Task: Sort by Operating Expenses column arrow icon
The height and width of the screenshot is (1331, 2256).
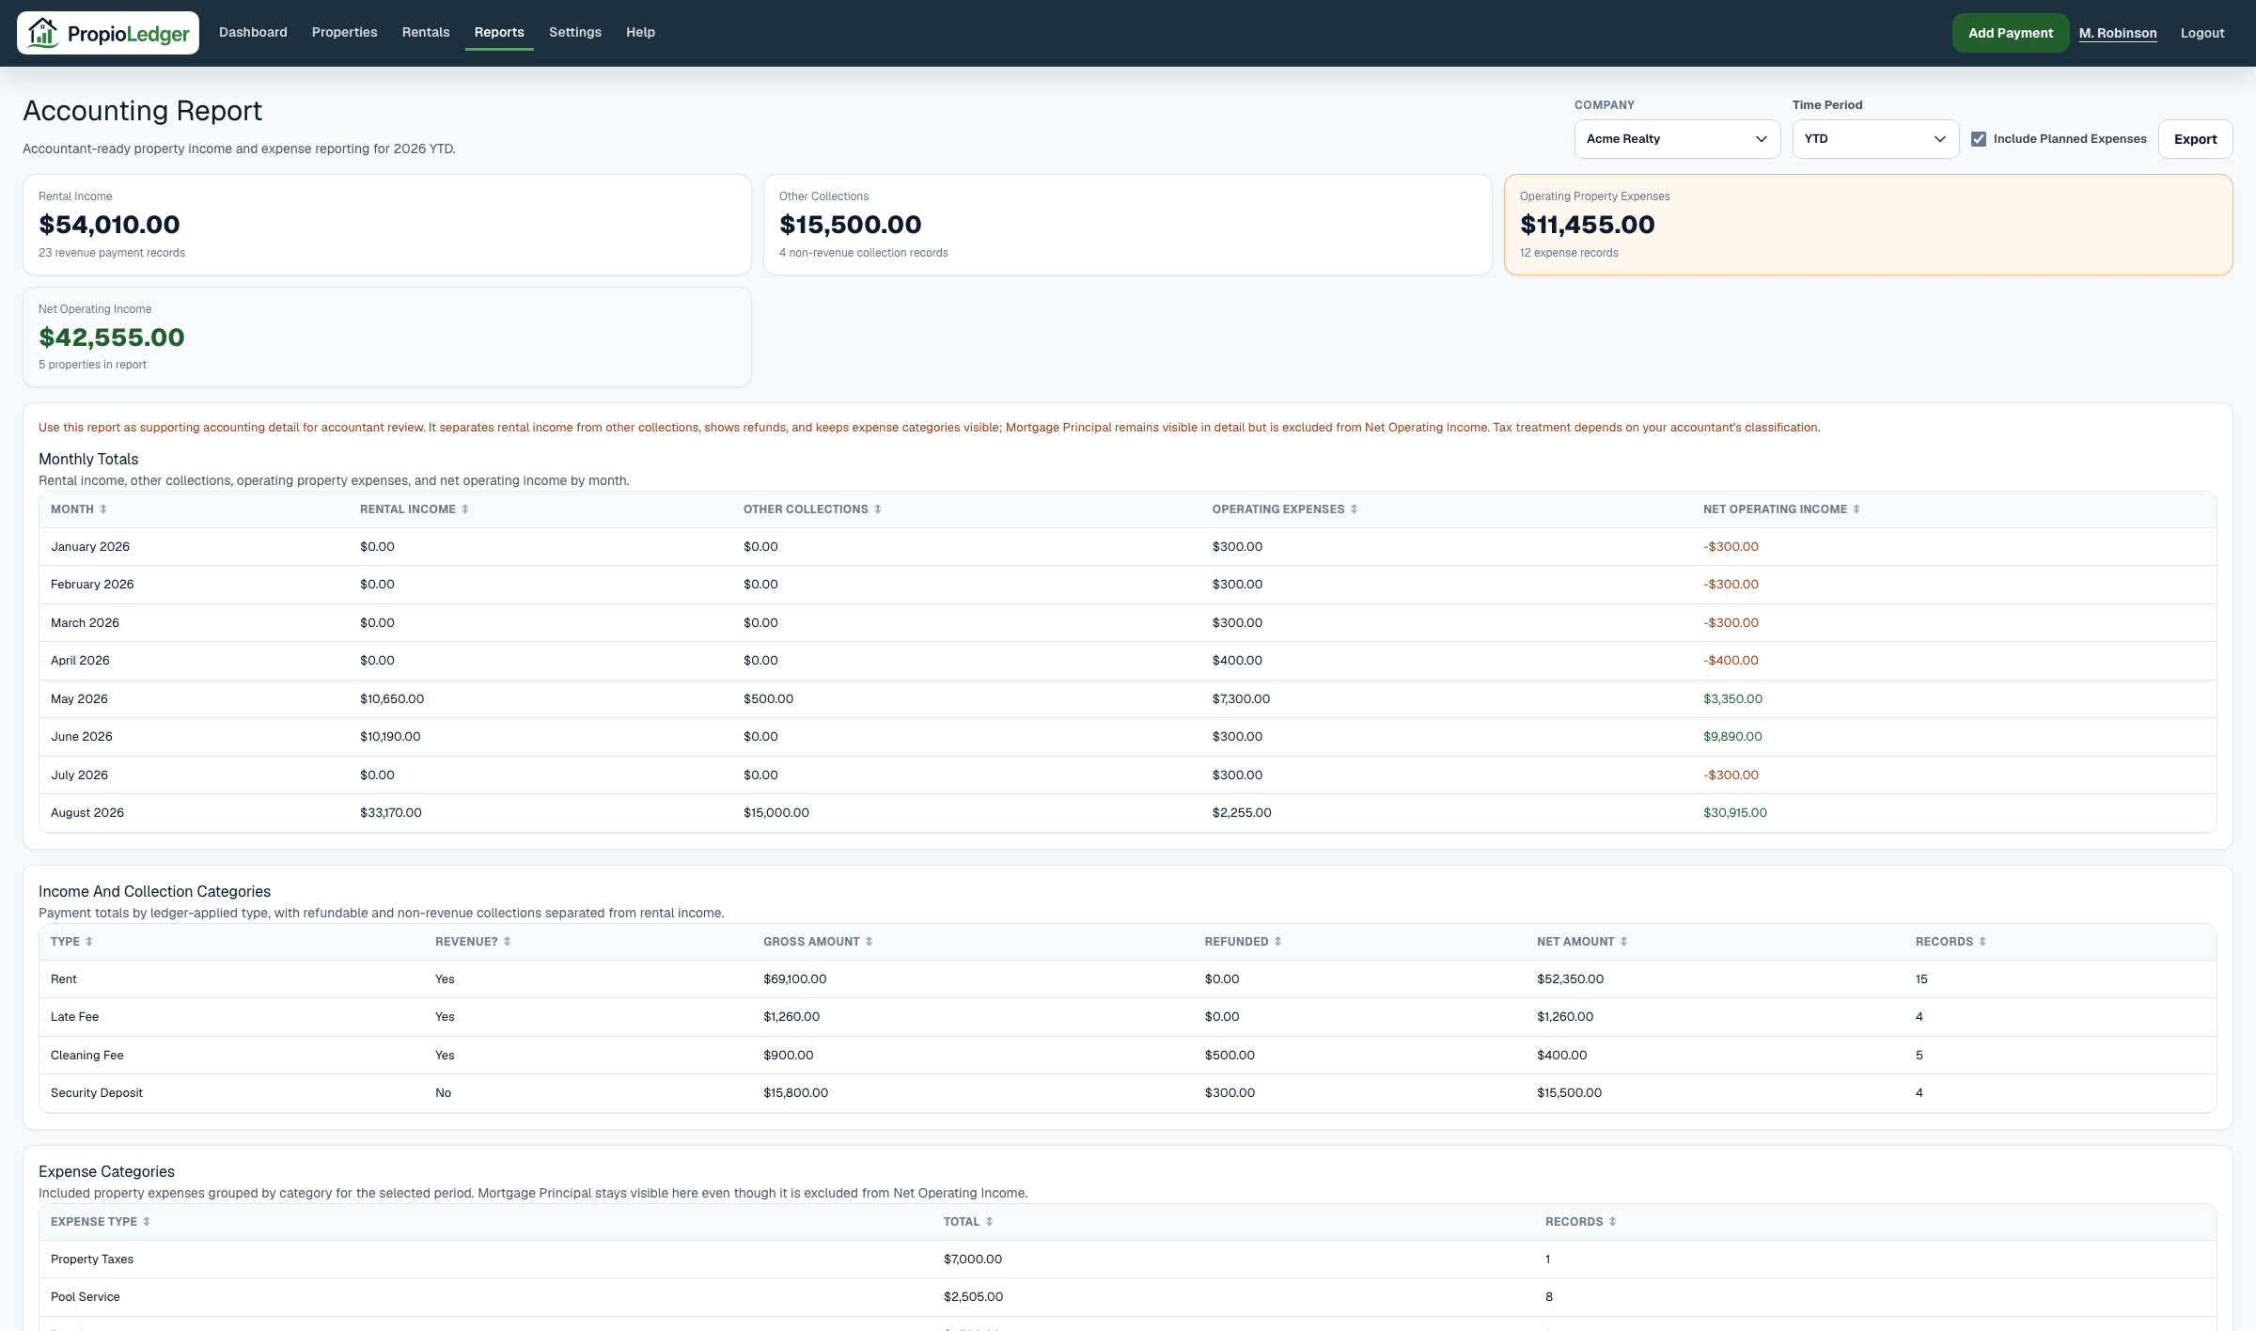Action: [1354, 509]
